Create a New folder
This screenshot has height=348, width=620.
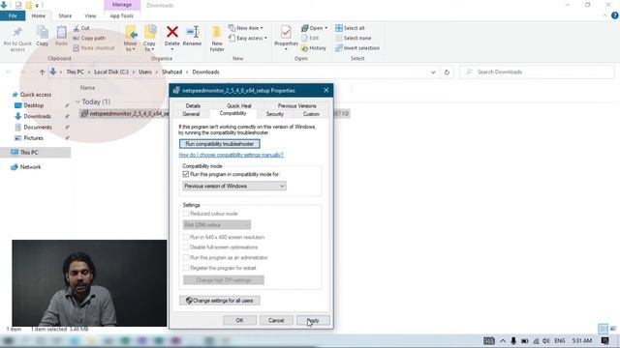[x=217, y=39]
